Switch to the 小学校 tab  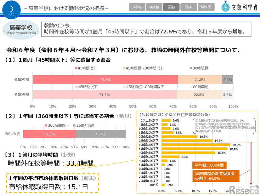pyautogui.click(x=137, y=7)
